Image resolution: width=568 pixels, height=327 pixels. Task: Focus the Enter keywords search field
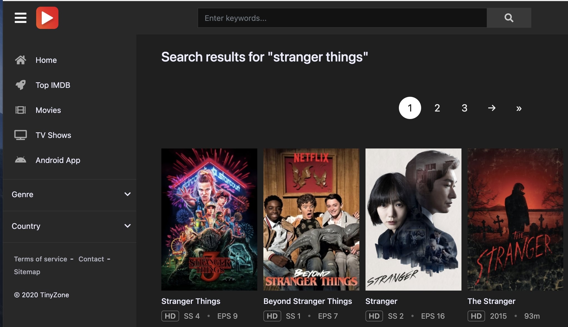coord(342,18)
